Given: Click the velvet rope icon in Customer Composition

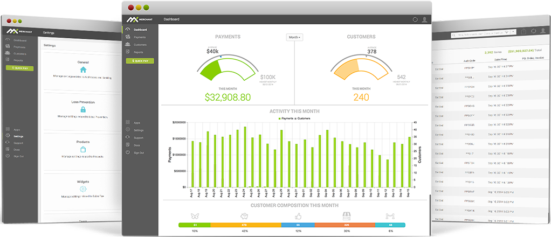Looking at the screenshot, I should [x=390, y=216].
